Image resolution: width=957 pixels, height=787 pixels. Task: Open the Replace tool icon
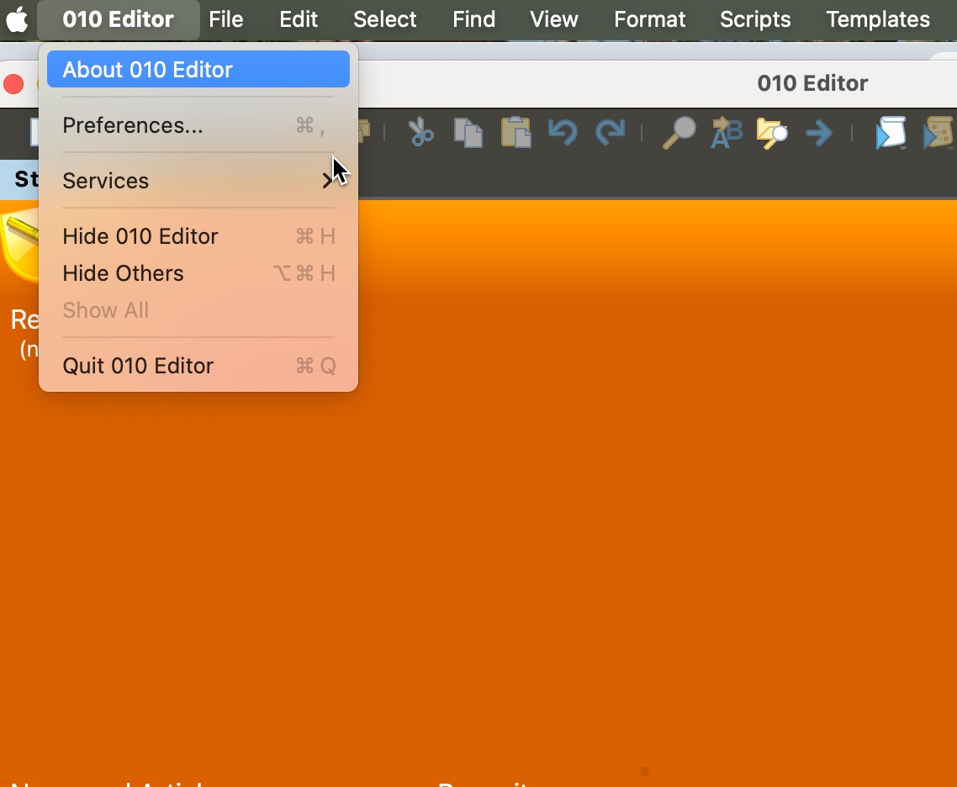[726, 133]
